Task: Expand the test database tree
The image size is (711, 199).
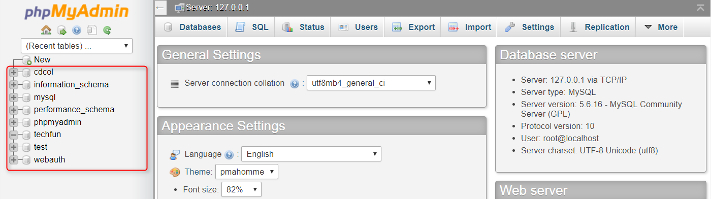Action: [14, 147]
